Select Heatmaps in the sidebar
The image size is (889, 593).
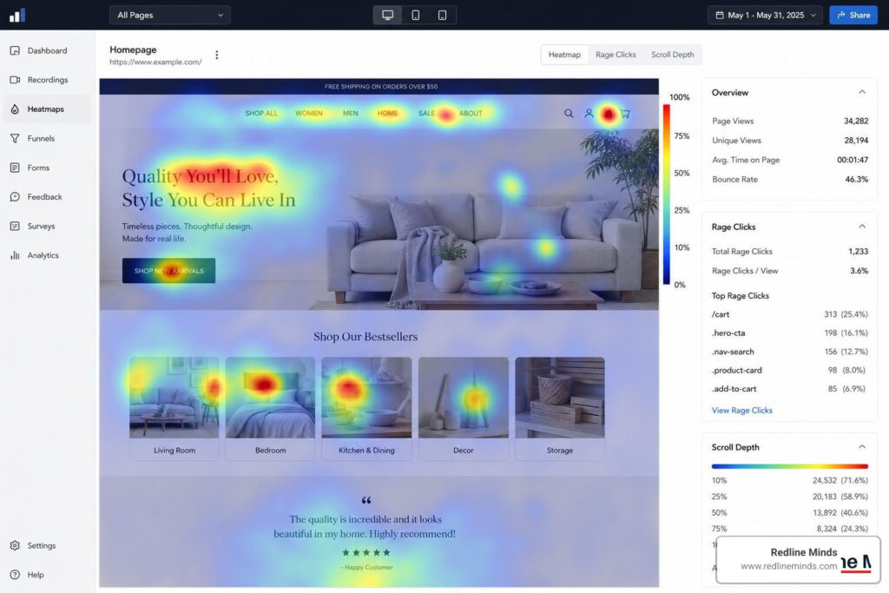[47, 109]
